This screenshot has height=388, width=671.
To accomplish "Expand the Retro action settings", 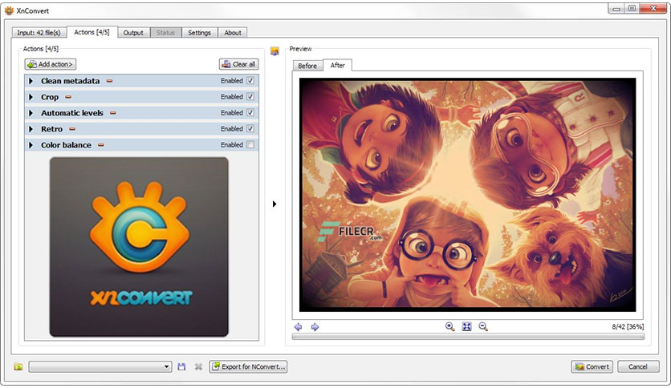I will [31, 129].
